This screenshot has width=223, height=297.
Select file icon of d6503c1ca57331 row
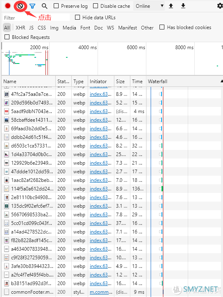(7, 146)
